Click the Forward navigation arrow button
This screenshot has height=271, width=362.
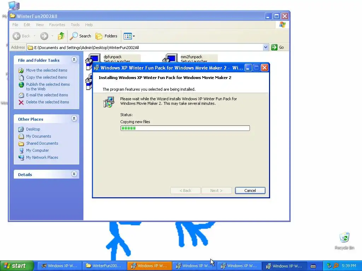coord(44,36)
